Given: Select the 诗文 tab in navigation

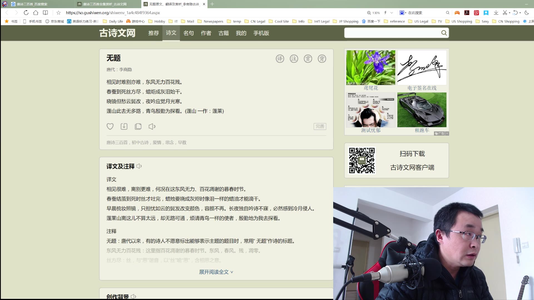Looking at the screenshot, I should tap(171, 32).
